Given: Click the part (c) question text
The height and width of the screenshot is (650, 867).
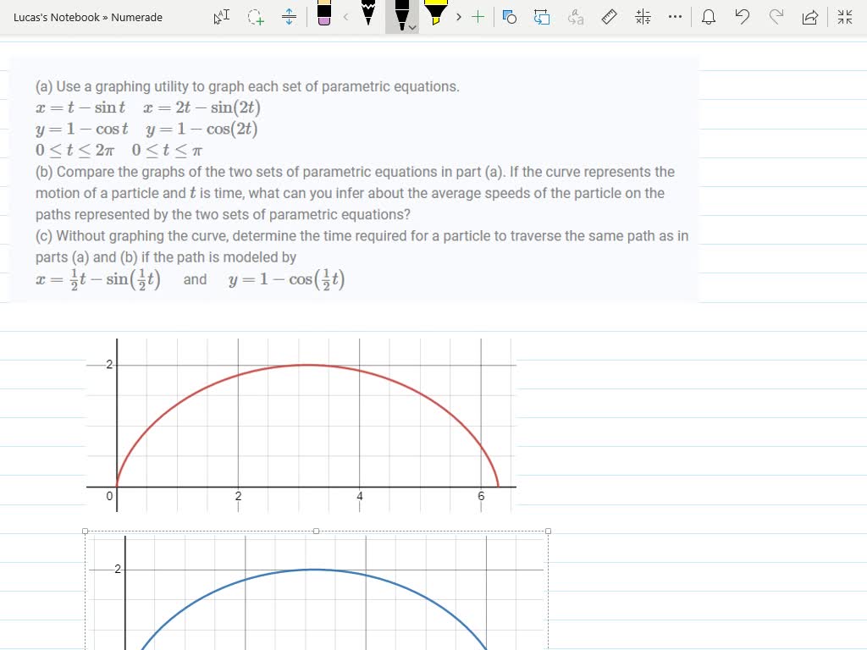Looking at the screenshot, I should coord(362,246).
